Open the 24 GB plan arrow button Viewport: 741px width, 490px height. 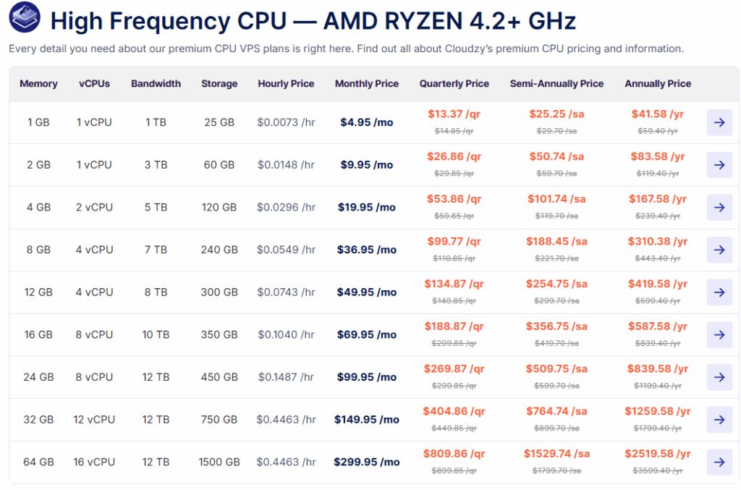tap(719, 377)
